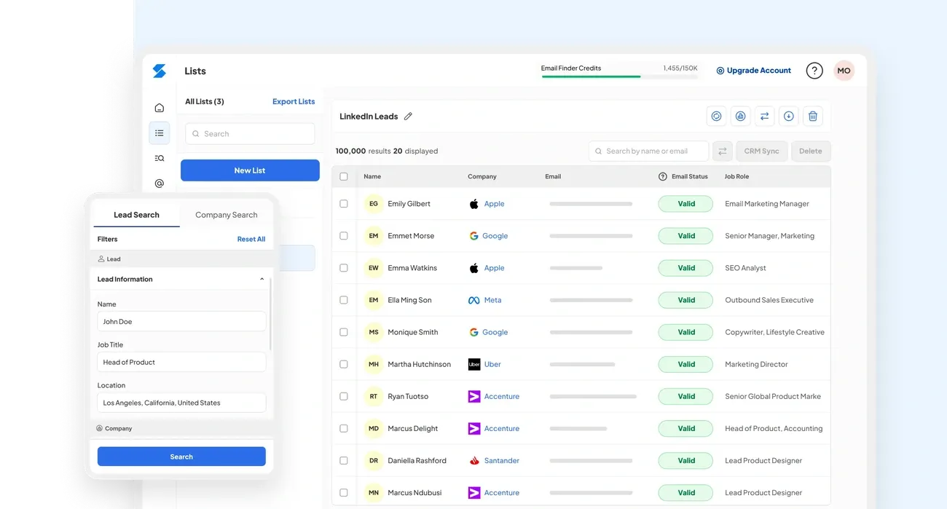Click the trash can icon in list toolbar
The width and height of the screenshot is (947, 509).
coord(813,116)
